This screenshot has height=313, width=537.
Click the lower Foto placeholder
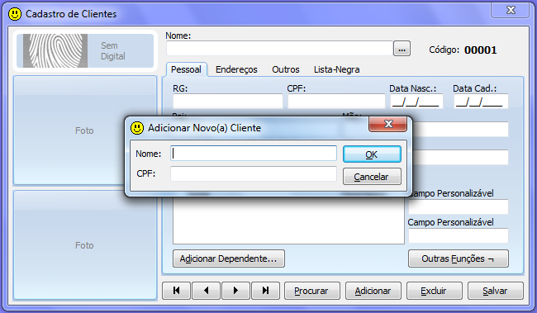click(84, 245)
